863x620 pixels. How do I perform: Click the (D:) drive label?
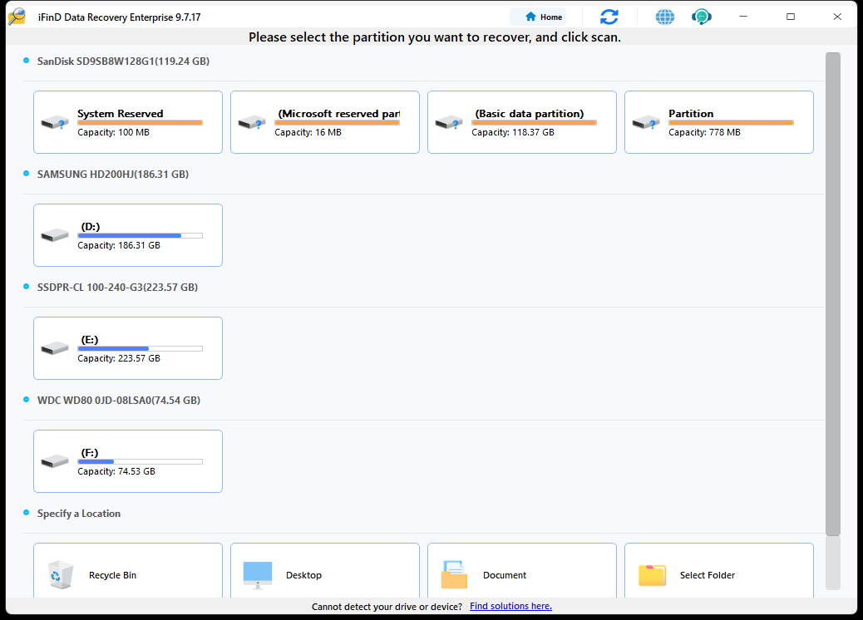pos(91,227)
